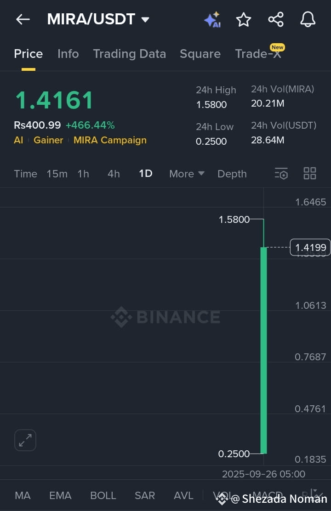
Task: Click the 24h Vol(MIRA) 20.21M value
Action: click(x=268, y=104)
